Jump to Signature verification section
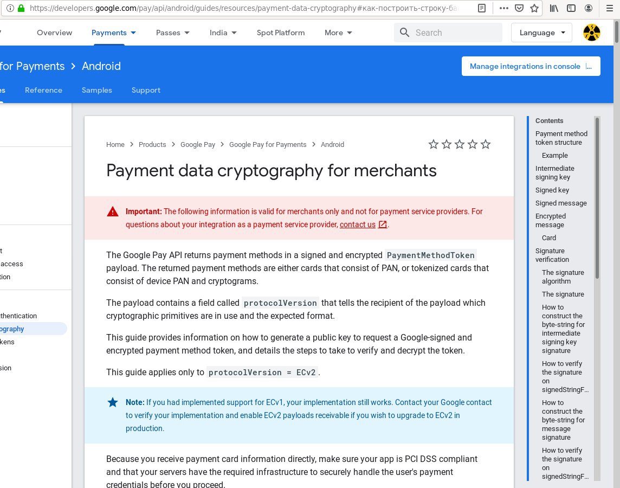Viewport: 620px width, 488px height. coord(552,255)
